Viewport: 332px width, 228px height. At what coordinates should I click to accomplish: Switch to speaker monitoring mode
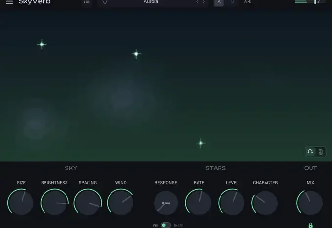click(321, 152)
